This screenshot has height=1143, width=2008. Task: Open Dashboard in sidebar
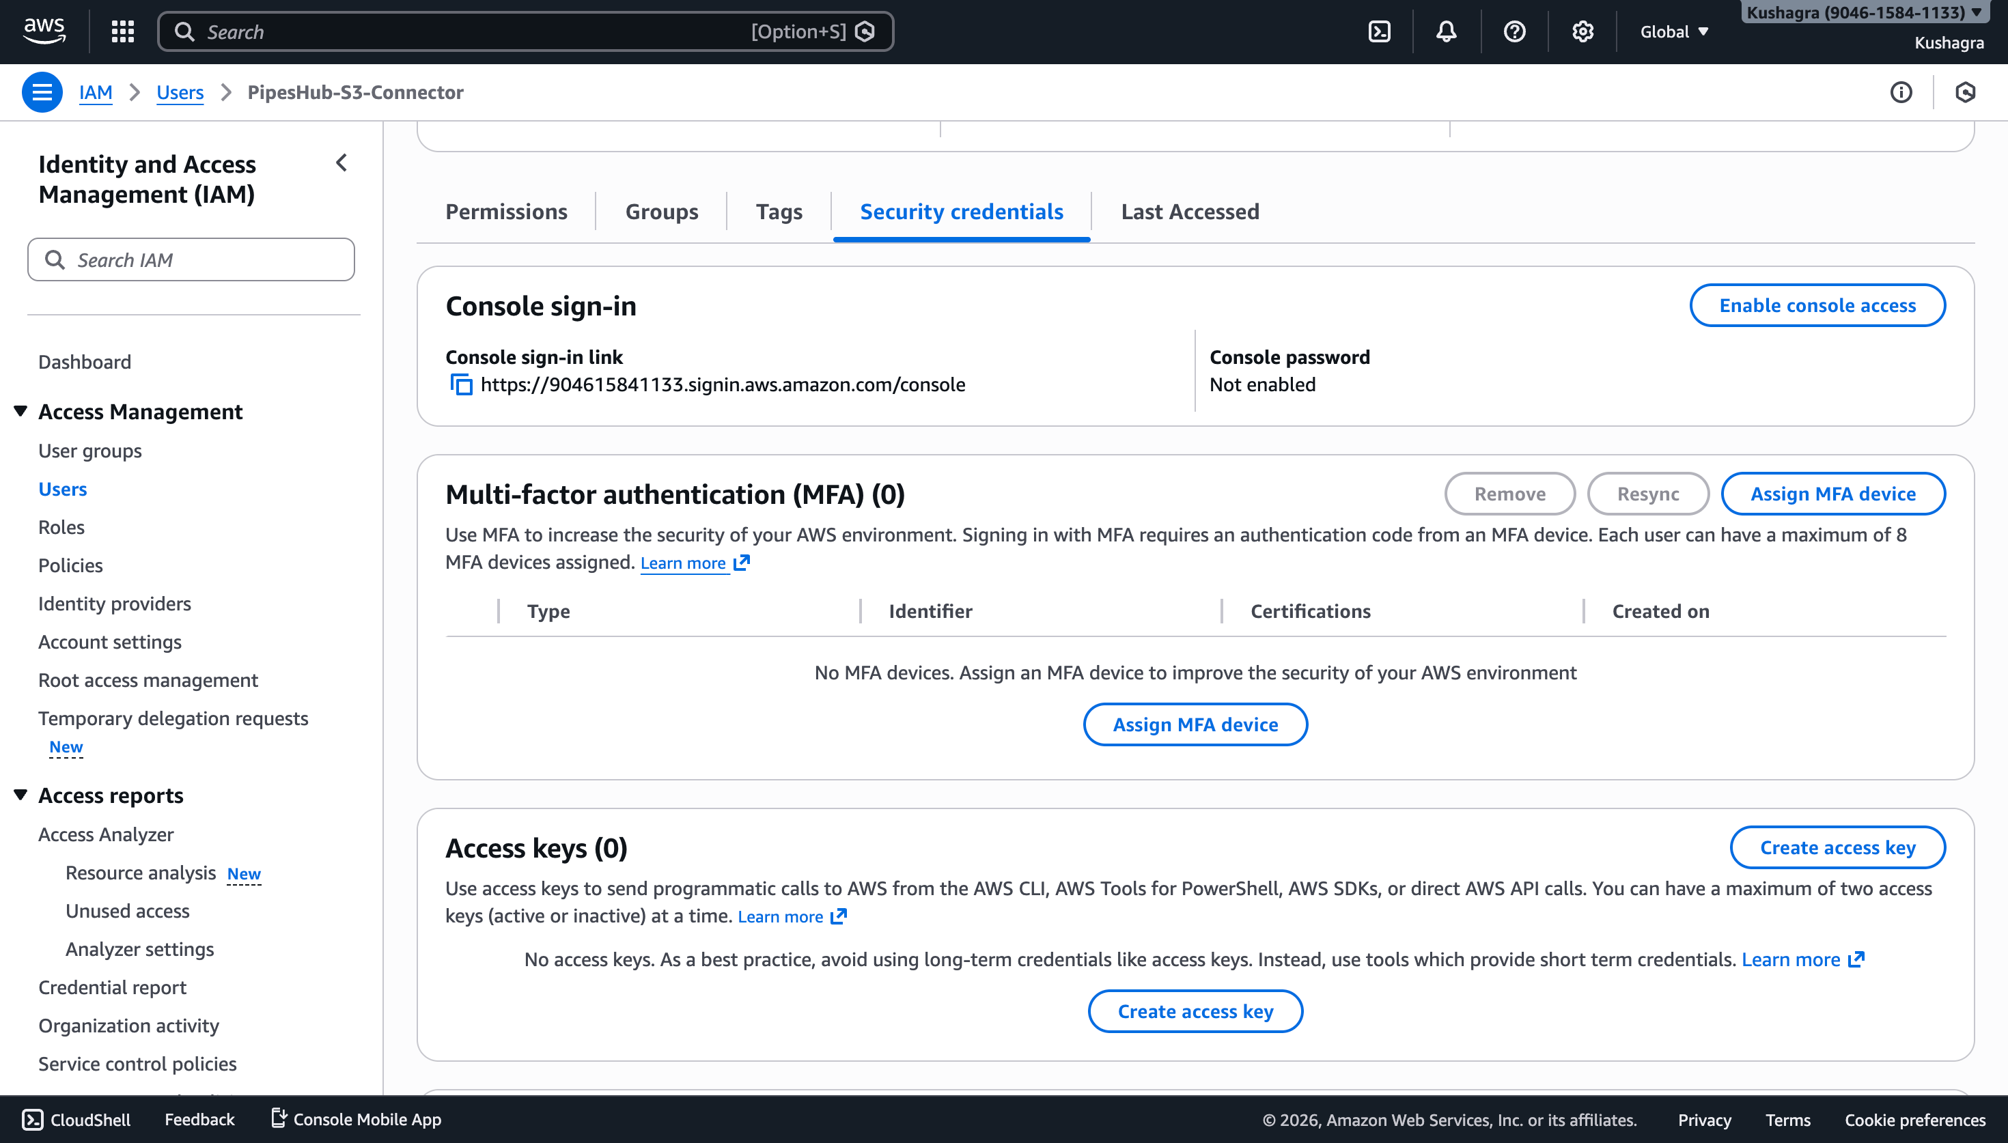click(85, 362)
